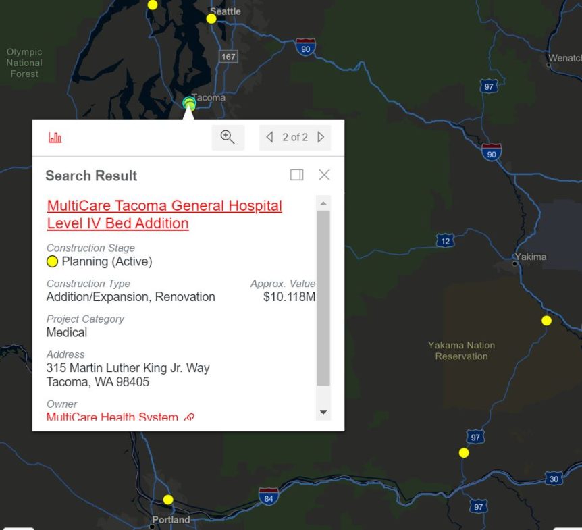The image size is (582, 530).
Task: Toggle the yellow dot below Seattle label
Action: click(211, 19)
